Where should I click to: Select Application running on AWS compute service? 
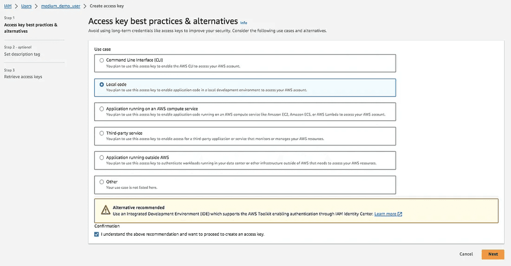click(102, 109)
